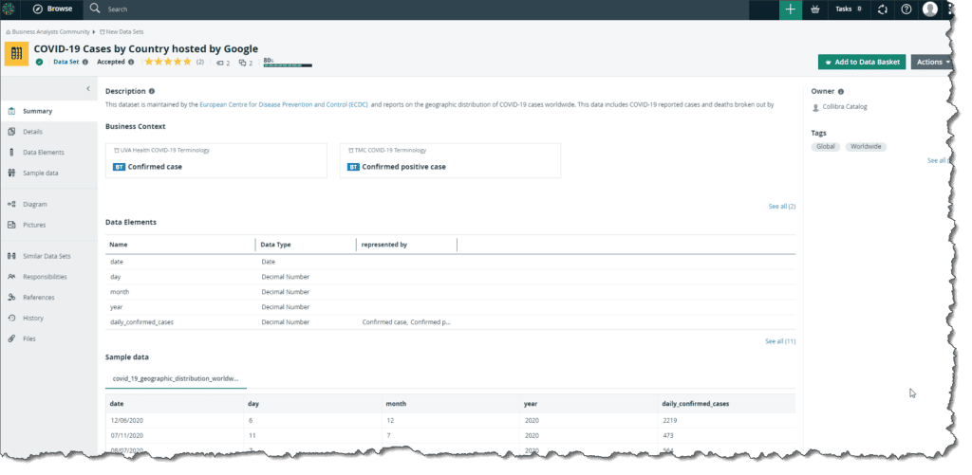Collapse the left sidebar with chevron
Viewport: 972px width, 475px height.
click(x=88, y=89)
